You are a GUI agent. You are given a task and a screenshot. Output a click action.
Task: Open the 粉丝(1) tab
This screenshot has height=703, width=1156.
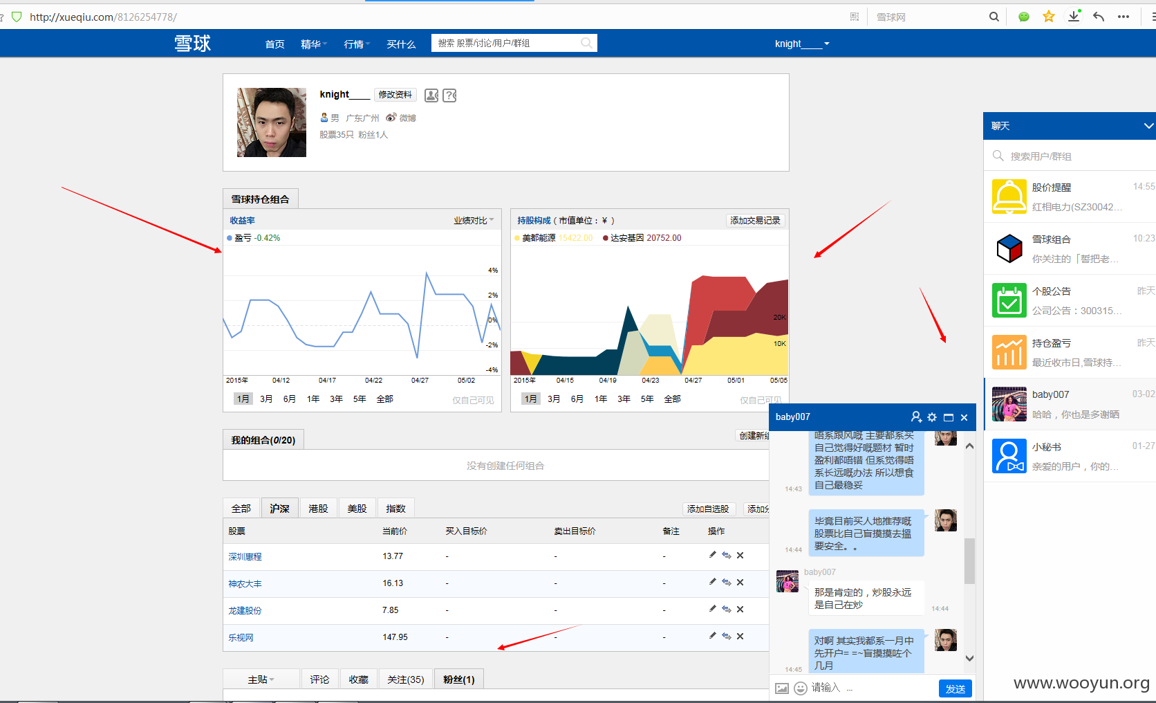pos(459,679)
